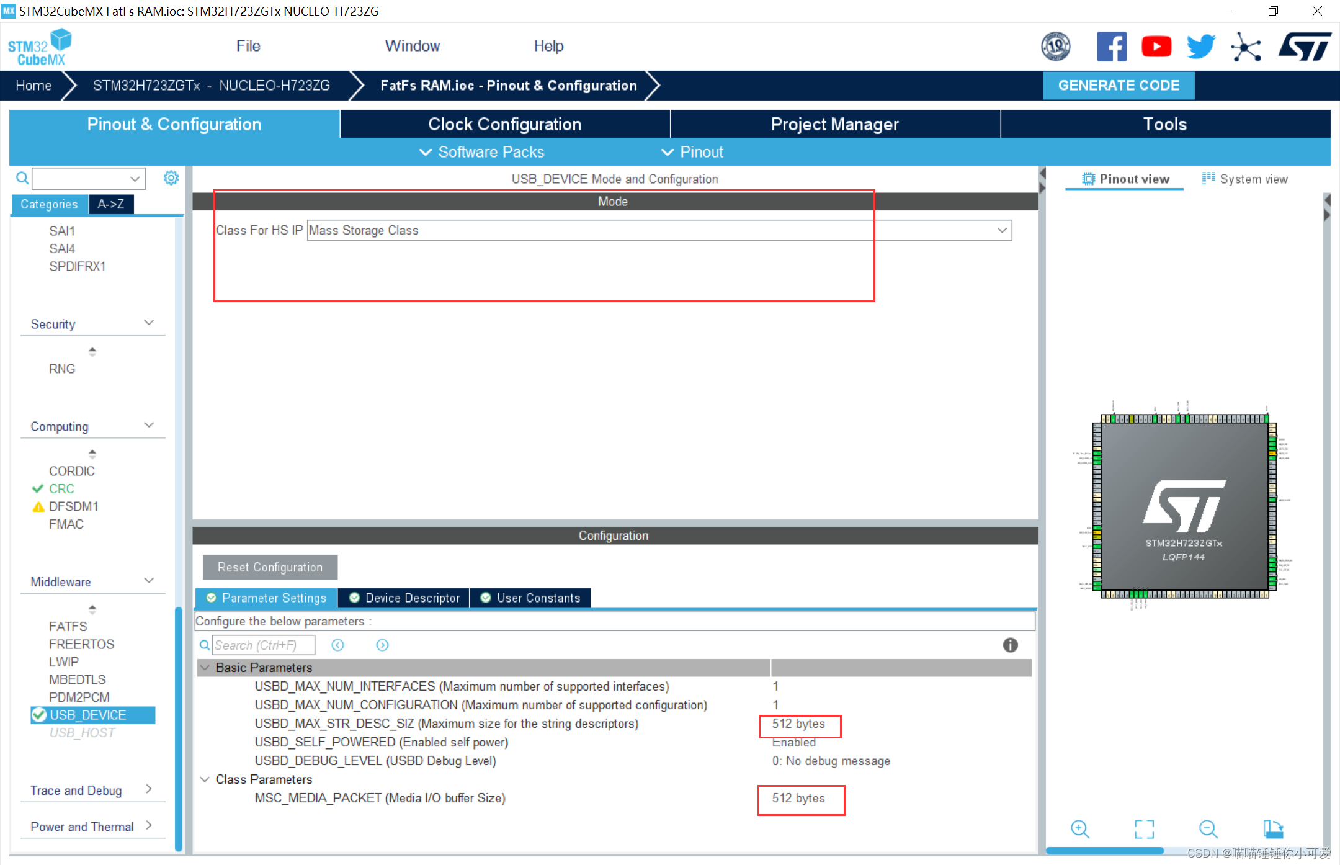Click USBD_MAX_STR_DESC_SIZ 512 bytes value
The height and width of the screenshot is (865, 1340).
[798, 724]
